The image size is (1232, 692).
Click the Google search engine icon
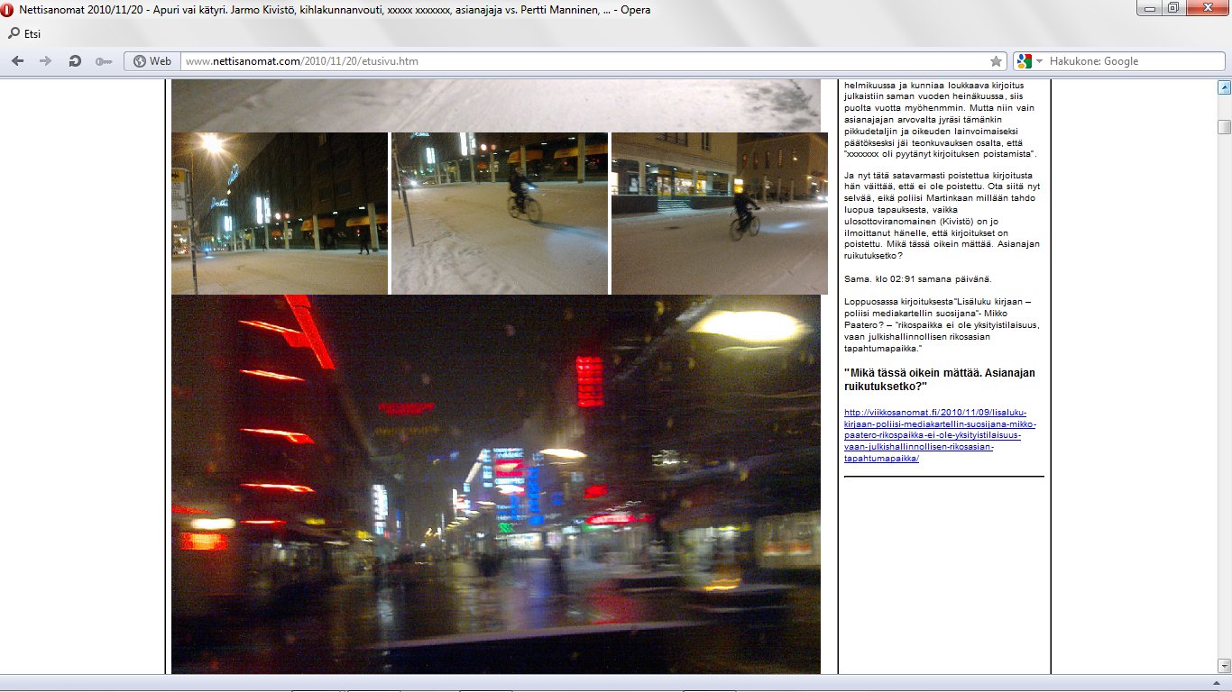pos(1023,61)
